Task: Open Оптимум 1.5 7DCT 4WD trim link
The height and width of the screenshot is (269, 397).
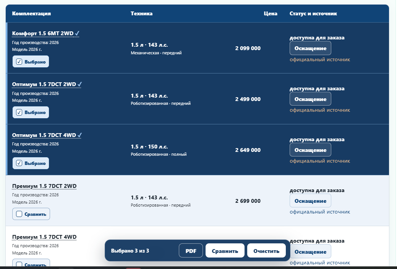Action: click(47, 135)
